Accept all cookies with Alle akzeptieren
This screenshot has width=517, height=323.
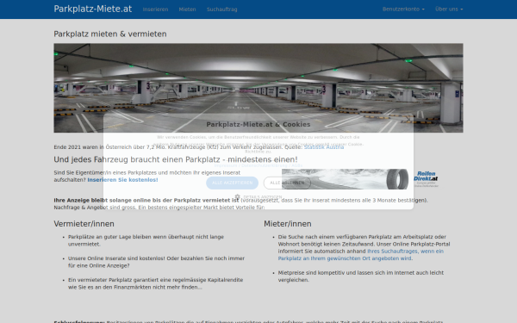pyautogui.click(x=232, y=183)
